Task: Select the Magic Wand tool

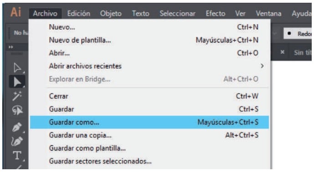Action: pyautogui.click(x=17, y=96)
